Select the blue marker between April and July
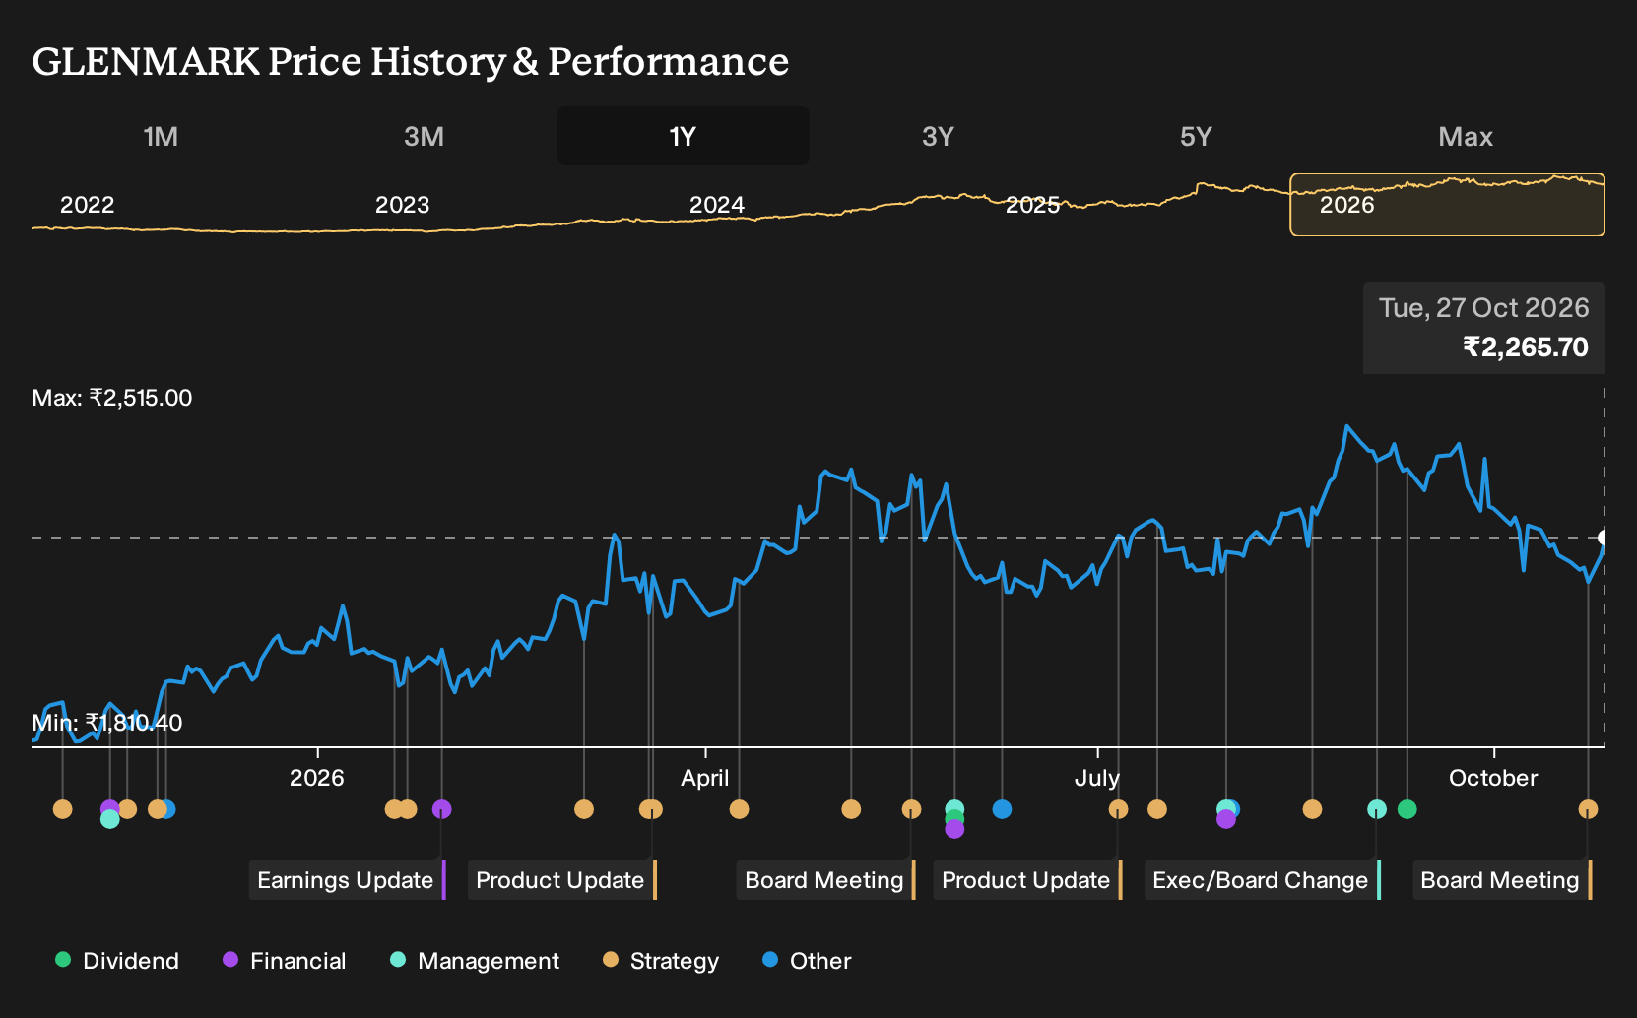 point(1002,809)
